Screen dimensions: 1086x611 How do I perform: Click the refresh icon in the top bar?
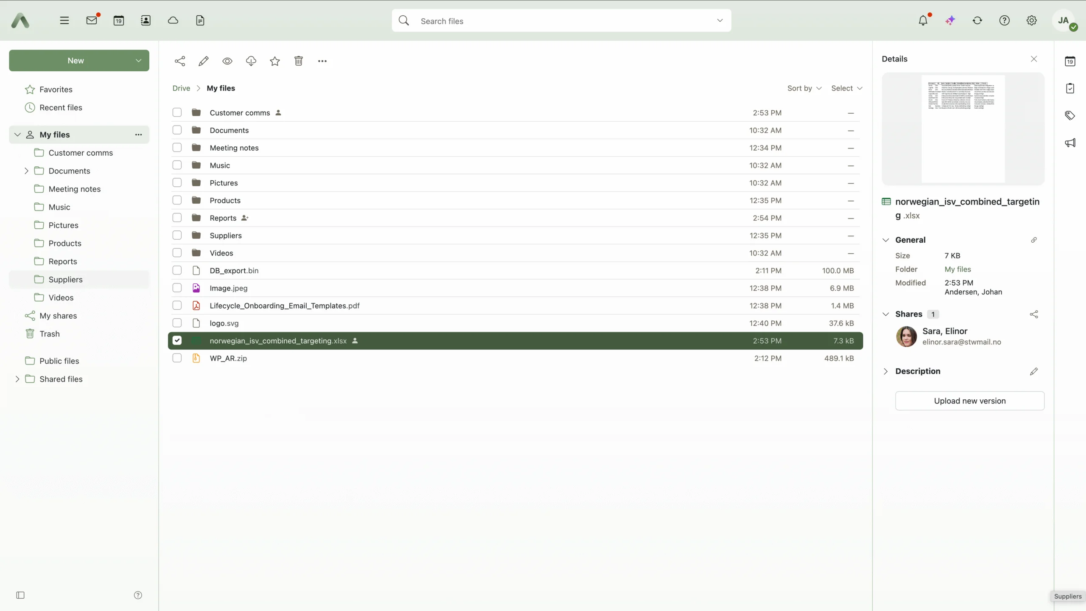coord(977,20)
